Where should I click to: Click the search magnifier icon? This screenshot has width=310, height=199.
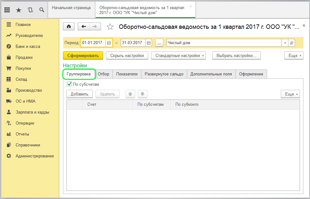41,10
